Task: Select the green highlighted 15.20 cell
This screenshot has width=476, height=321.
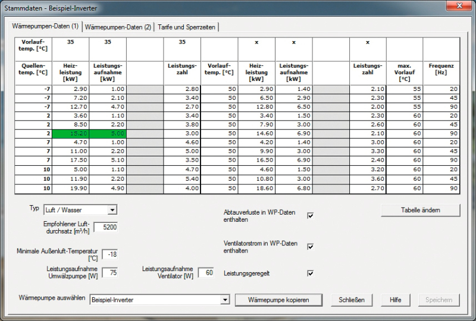Action: [70, 134]
